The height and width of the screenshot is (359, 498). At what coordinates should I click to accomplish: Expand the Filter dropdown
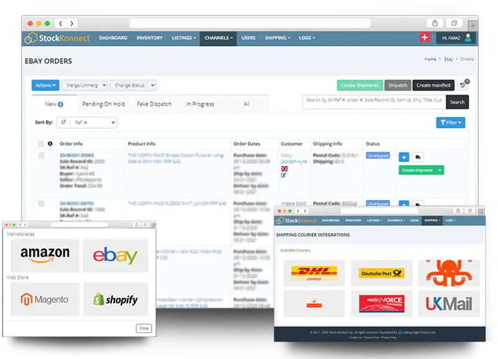click(x=451, y=123)
